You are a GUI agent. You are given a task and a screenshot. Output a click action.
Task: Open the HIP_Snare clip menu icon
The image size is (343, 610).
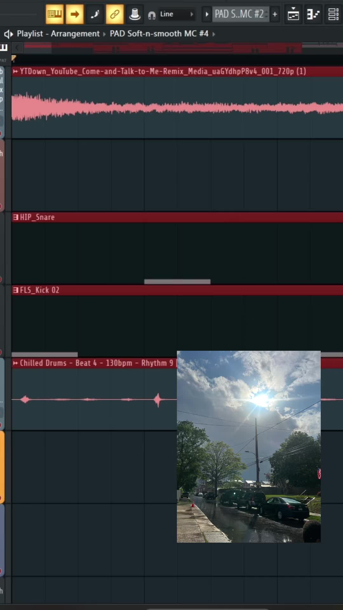(x=15, y=217)
